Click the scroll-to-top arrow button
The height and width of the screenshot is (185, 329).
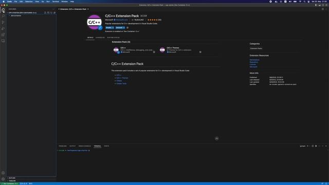pyautogui.click(x=217, y=138)
